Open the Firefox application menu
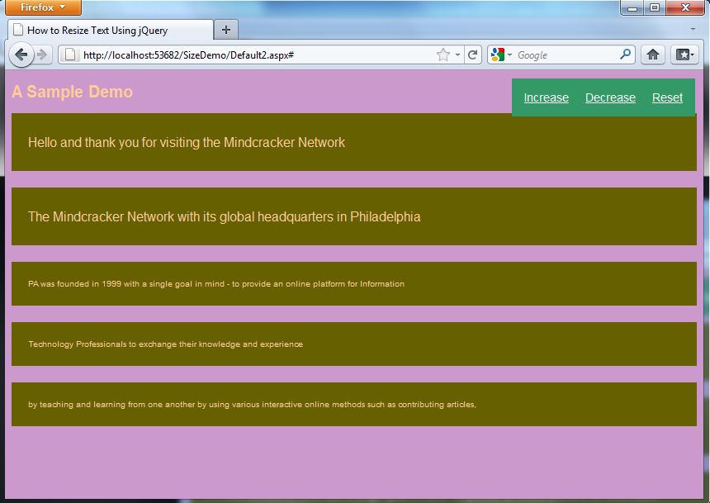This screenshot has height=503, width=710. click(x=43, y=7)
